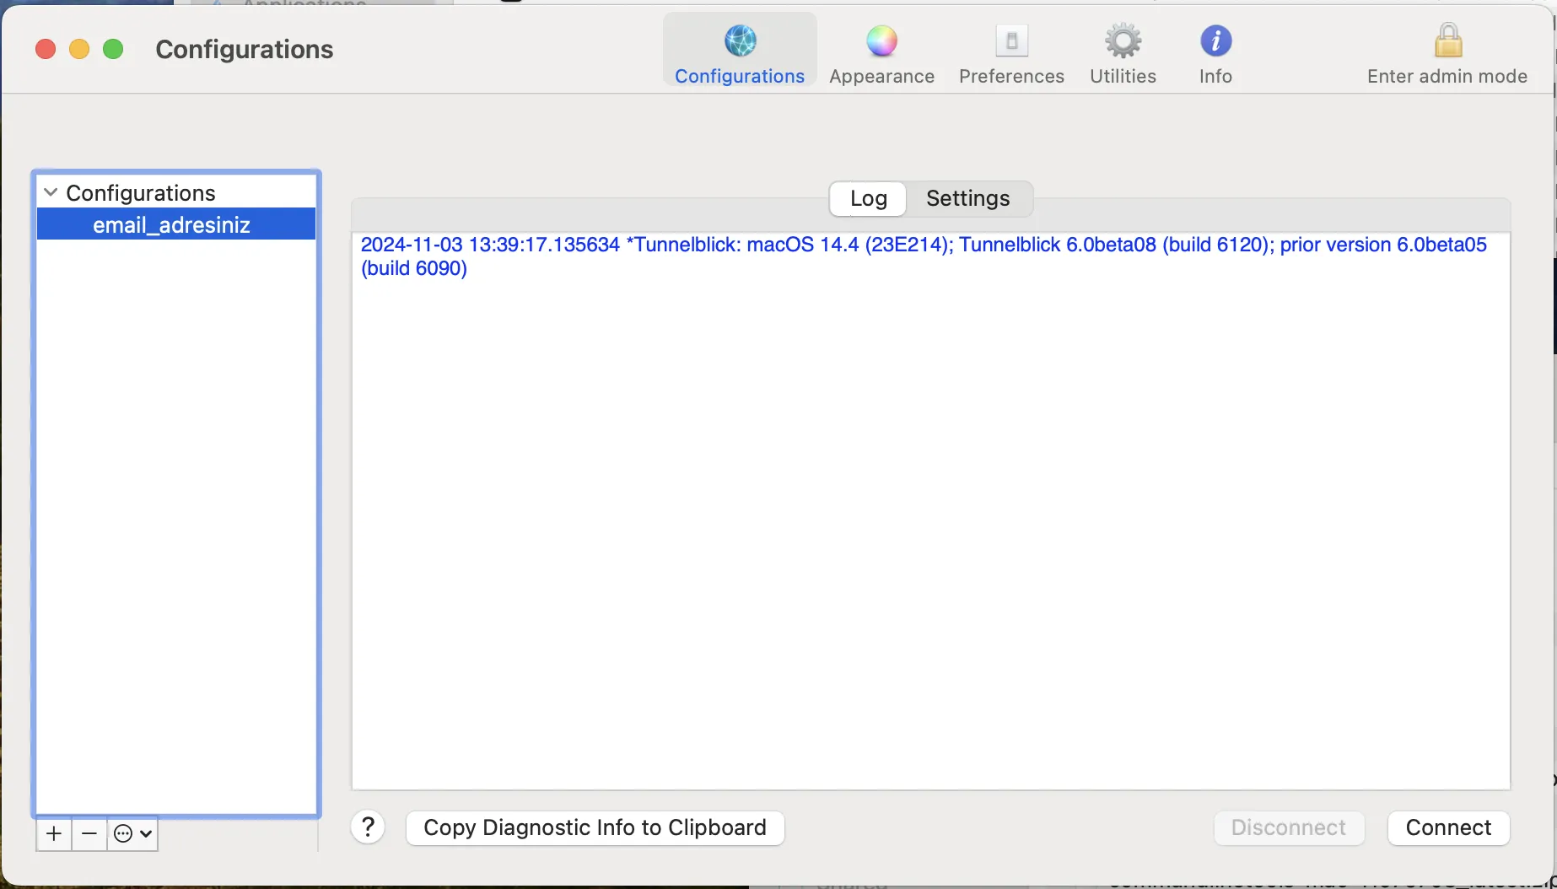
Task: Open help with the question mark button
Action: click(368, 827)
